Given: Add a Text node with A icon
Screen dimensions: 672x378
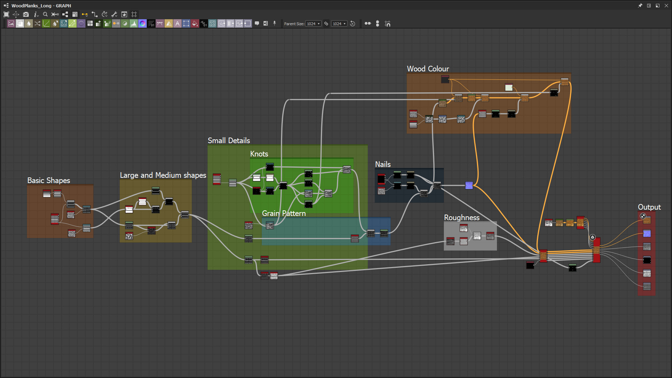Looking at the screenshot, I should pyautogui.click(x=177, y=23).
